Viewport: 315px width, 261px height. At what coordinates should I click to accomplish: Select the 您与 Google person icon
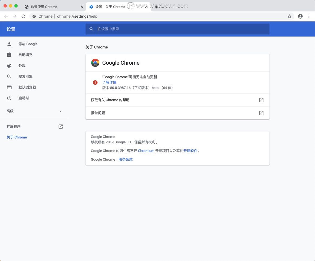coord(9,44)
